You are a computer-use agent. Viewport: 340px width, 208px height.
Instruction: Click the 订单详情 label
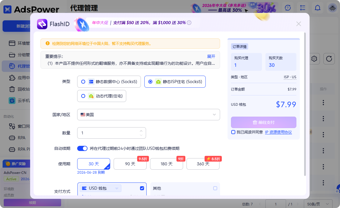(240, 46)
